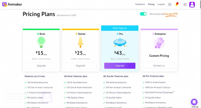201x108 pixels.
Task: Upgrade to the Starter plan
Action: pos(80,66)
